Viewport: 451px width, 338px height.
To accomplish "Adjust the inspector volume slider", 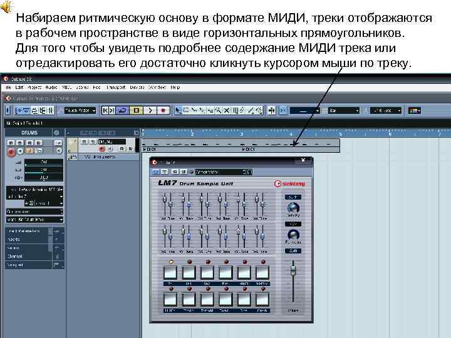I will 44,162.
